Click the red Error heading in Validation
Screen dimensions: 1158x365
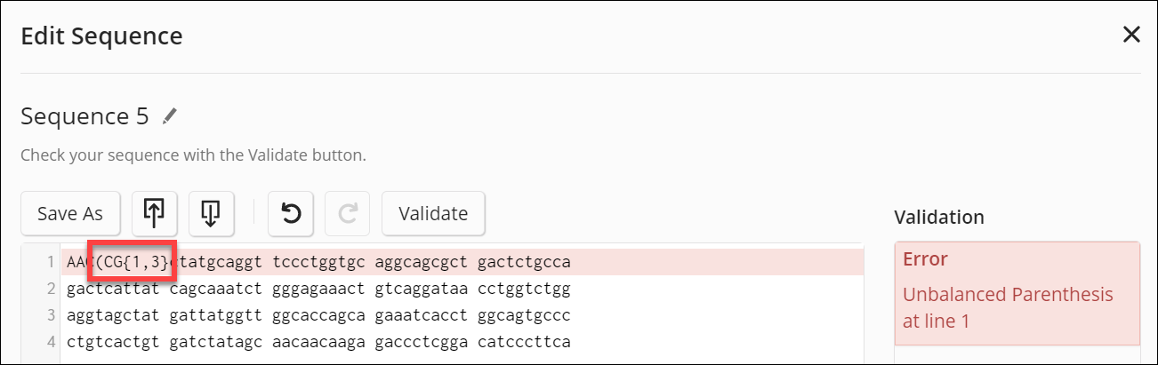click(x=925, y=259)
